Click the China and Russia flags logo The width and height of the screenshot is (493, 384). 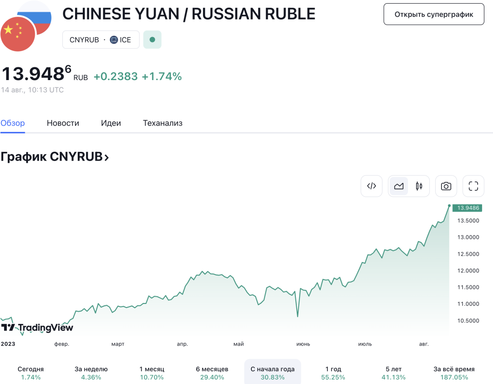pos(26,26)
